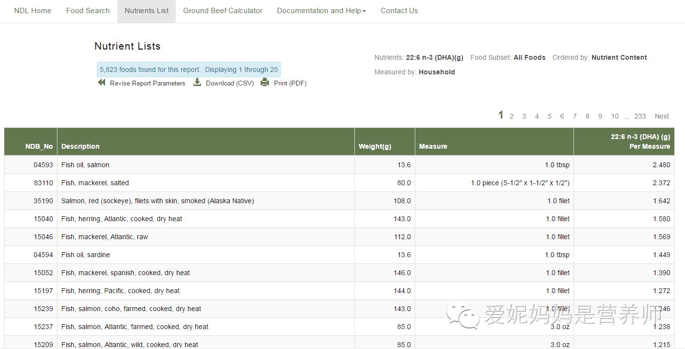Open the Ground Beef Calculator page
Screen dimensions: 685x349
[x=223, y=11]
